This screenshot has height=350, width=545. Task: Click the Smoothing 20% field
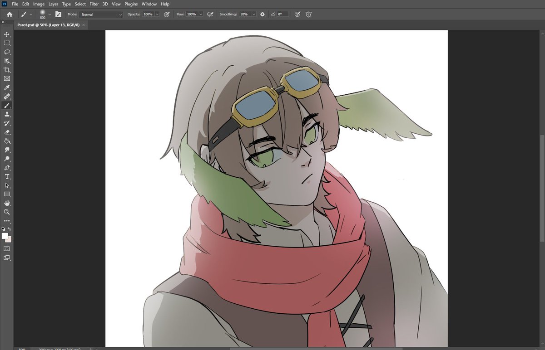click(244, 15)
